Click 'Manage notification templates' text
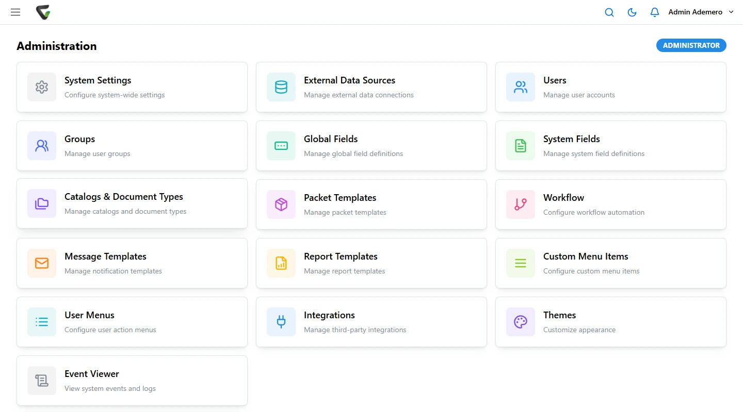The width and height of the screenshot is (743, 412). pos(113,271)
